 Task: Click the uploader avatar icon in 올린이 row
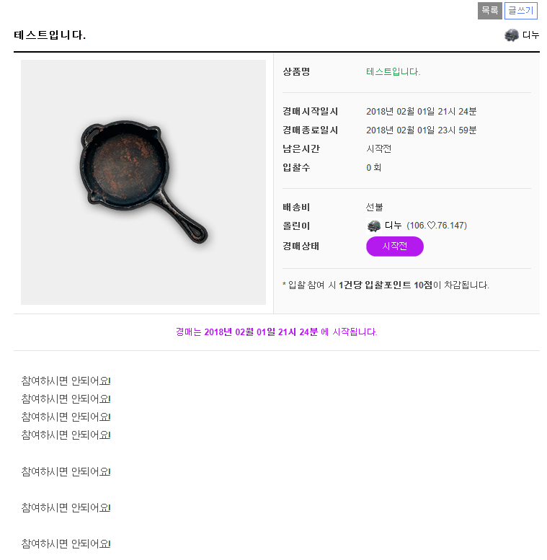point(373,226)
